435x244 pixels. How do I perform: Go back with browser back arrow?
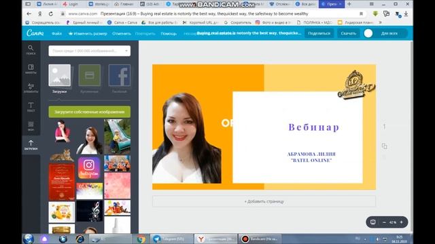point(29,14)
